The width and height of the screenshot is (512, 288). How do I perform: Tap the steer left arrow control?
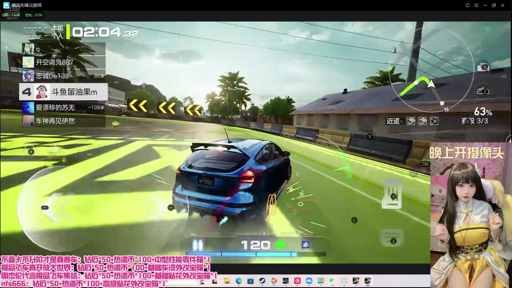click(x=45, y=207)
